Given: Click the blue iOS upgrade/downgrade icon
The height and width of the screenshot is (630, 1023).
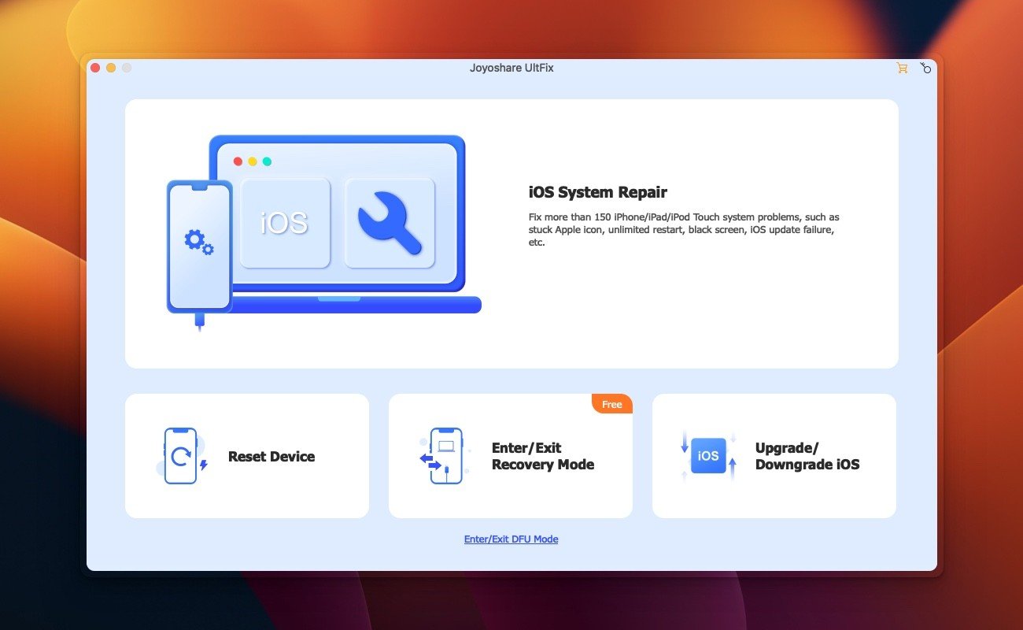Looking at the screenshot, I should 708,456.
